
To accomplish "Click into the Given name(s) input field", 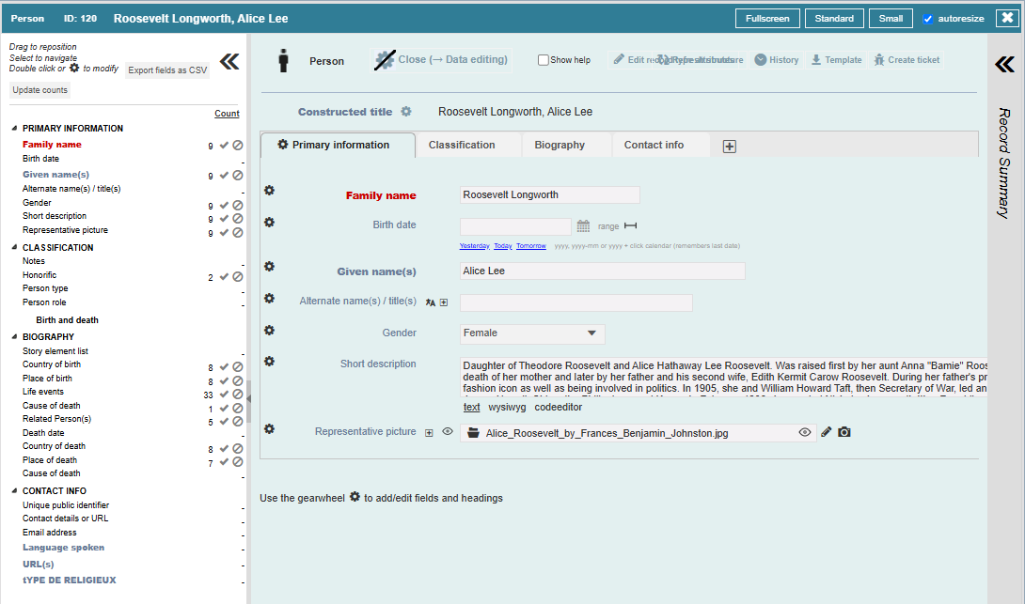I will click(602, 271).
